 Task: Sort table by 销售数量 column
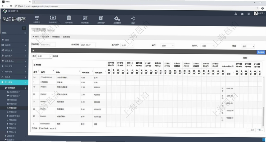pos(87,72)
